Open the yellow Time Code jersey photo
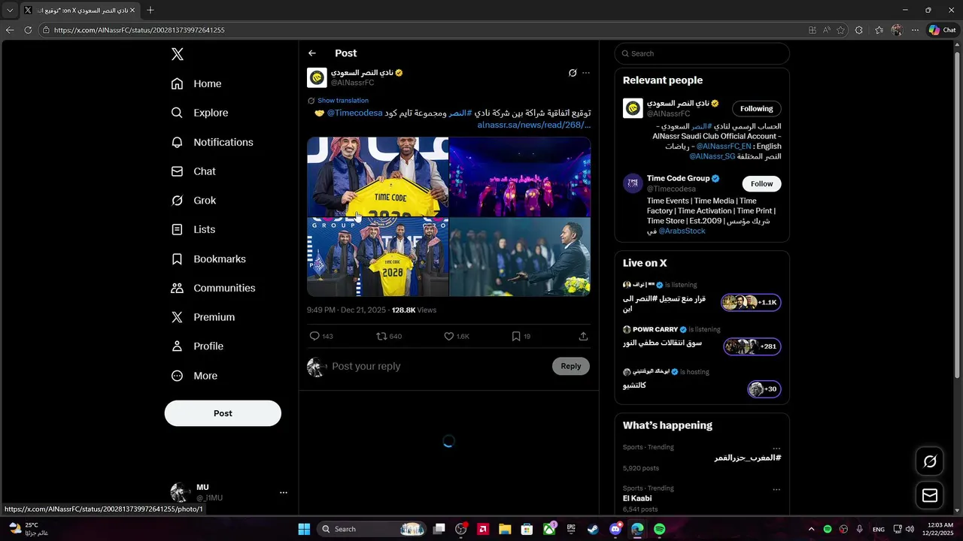 [x=378, y=177]
